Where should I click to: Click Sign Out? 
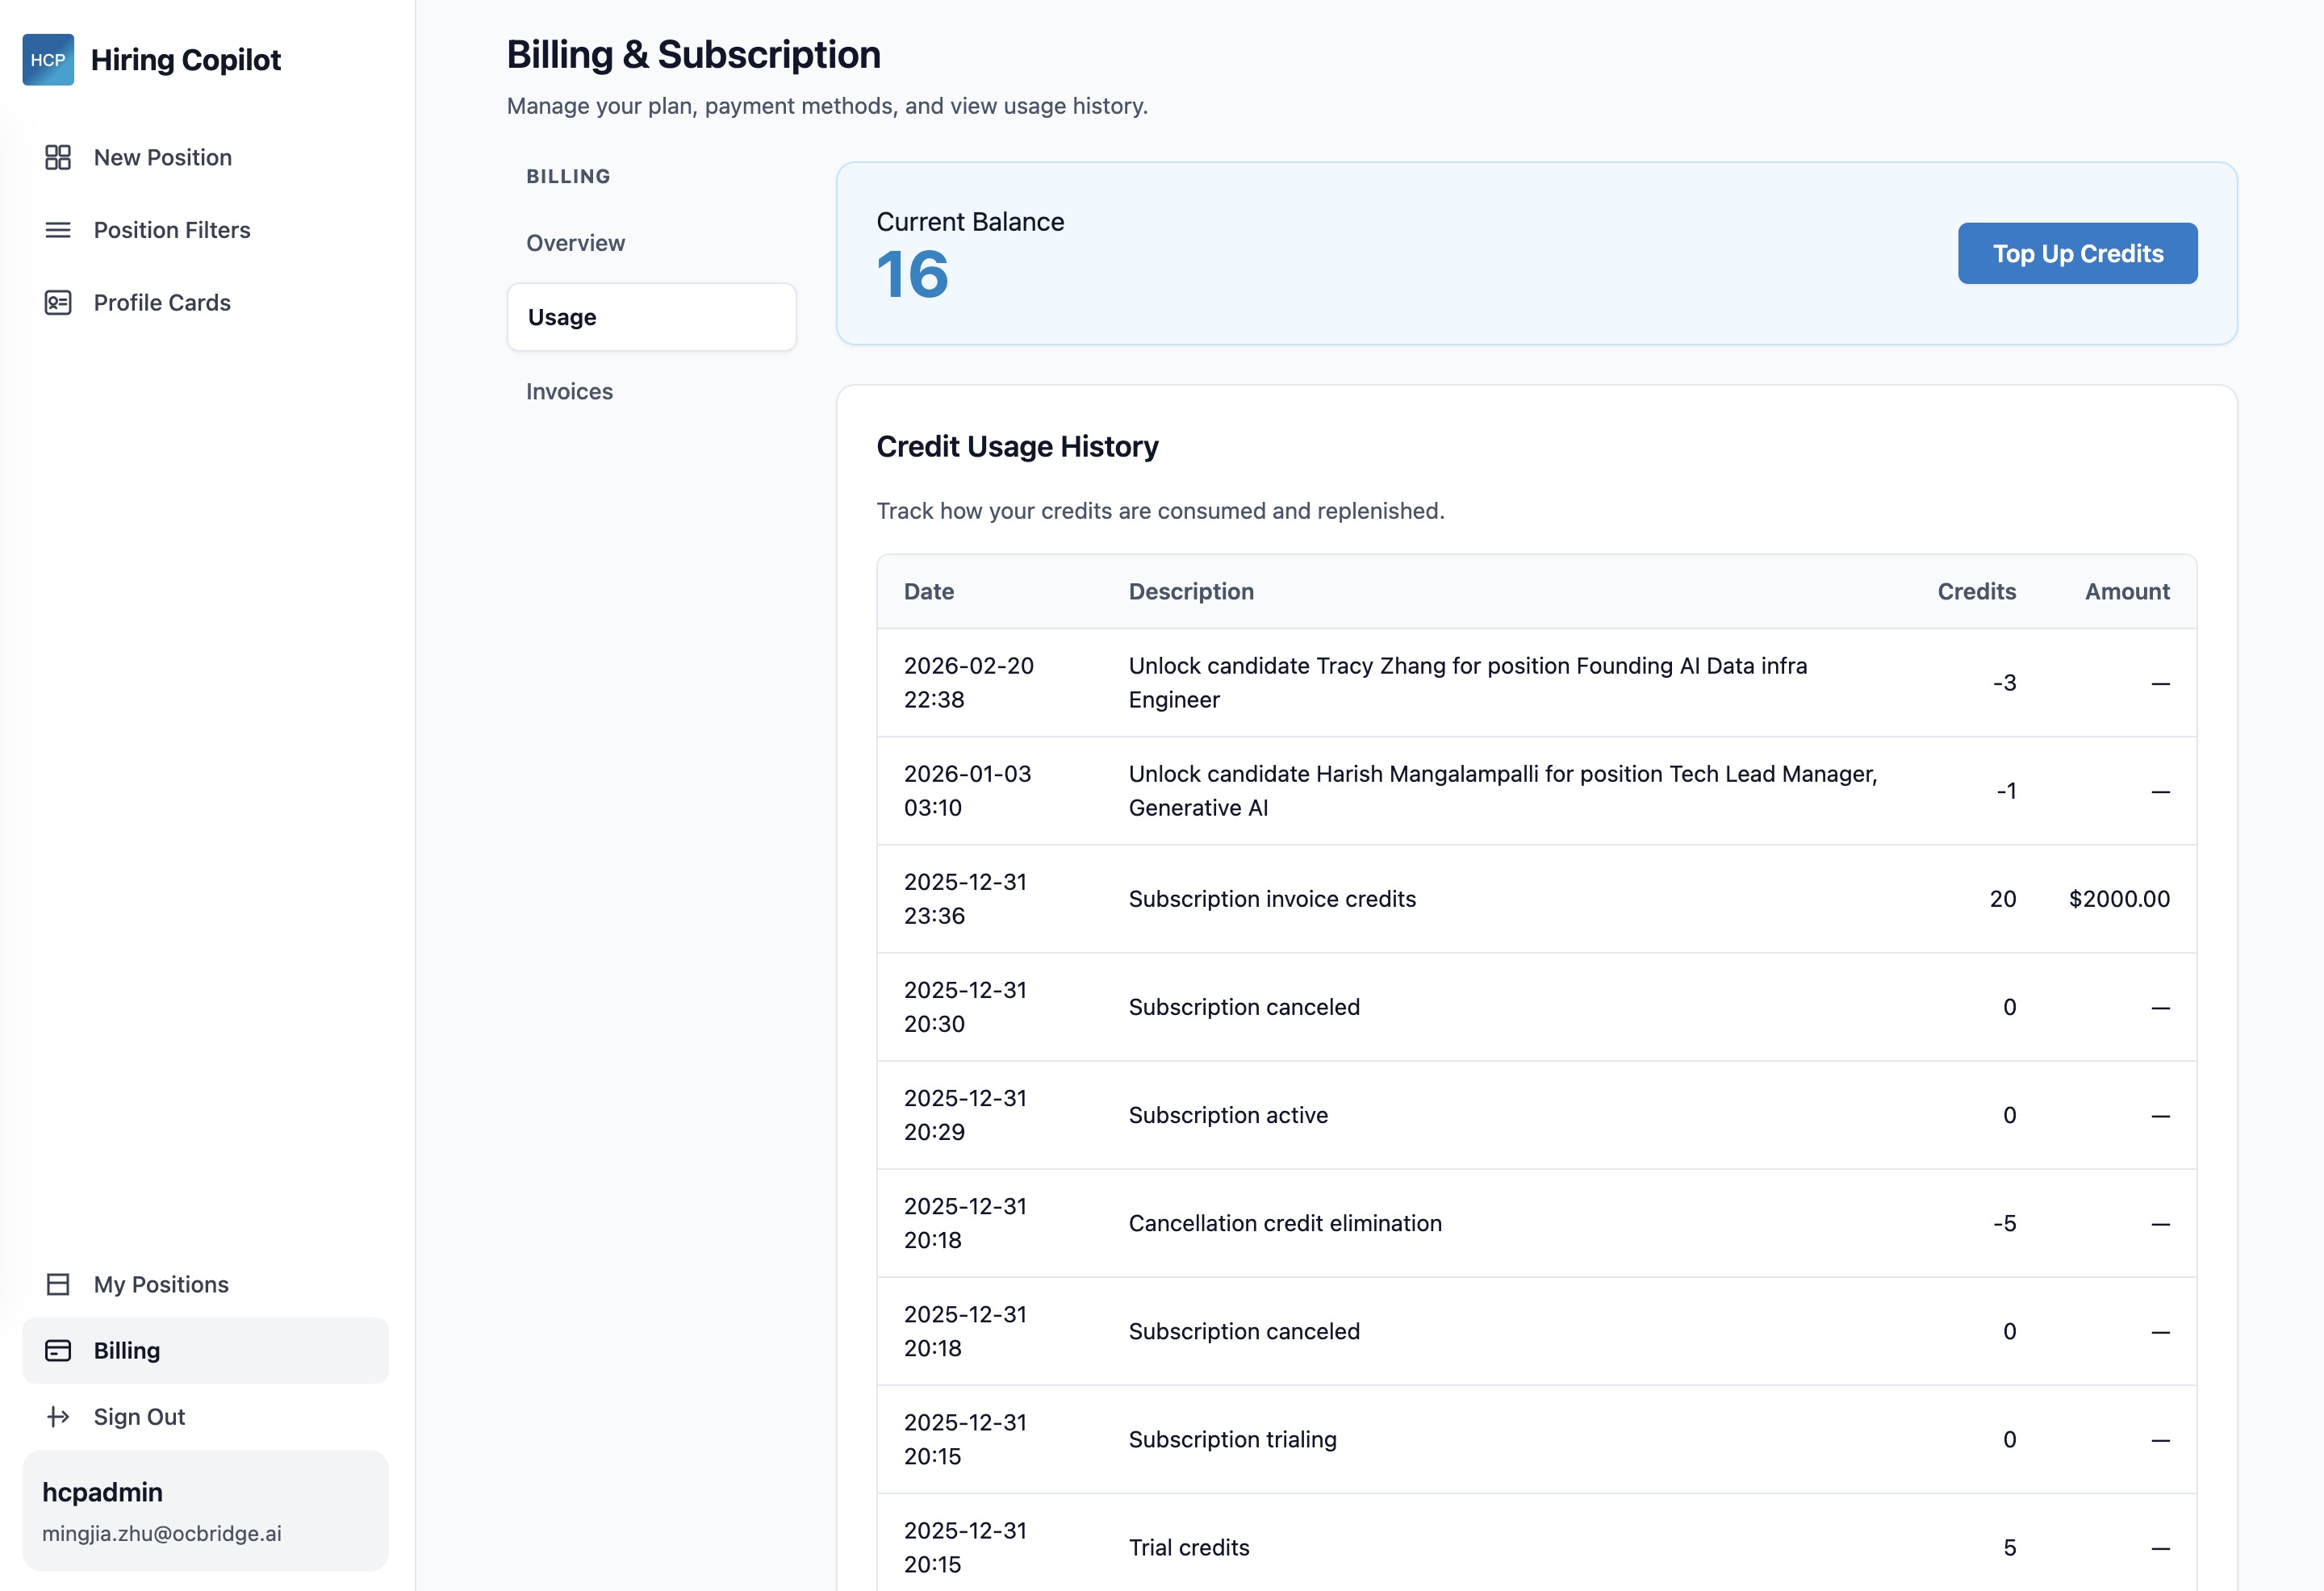139,1416
